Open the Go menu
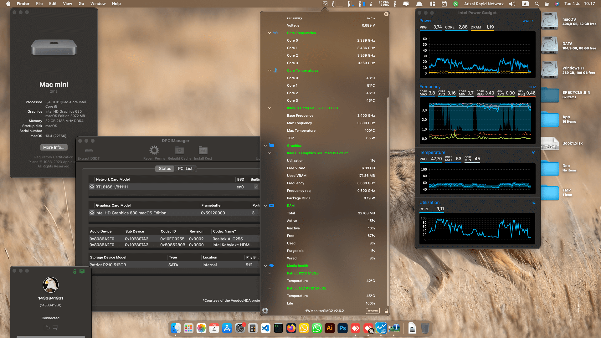Screen dimensions: 601x338 (81, 4)
